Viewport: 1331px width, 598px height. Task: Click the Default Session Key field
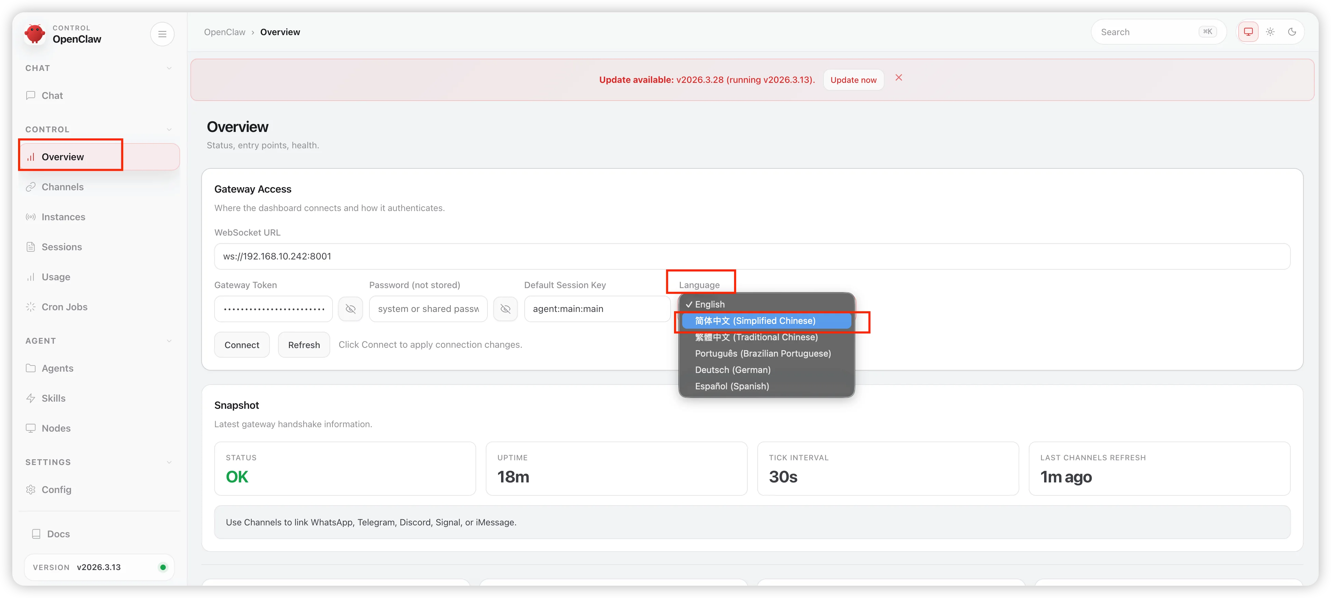pyautogui.click(x=597, y=309)
